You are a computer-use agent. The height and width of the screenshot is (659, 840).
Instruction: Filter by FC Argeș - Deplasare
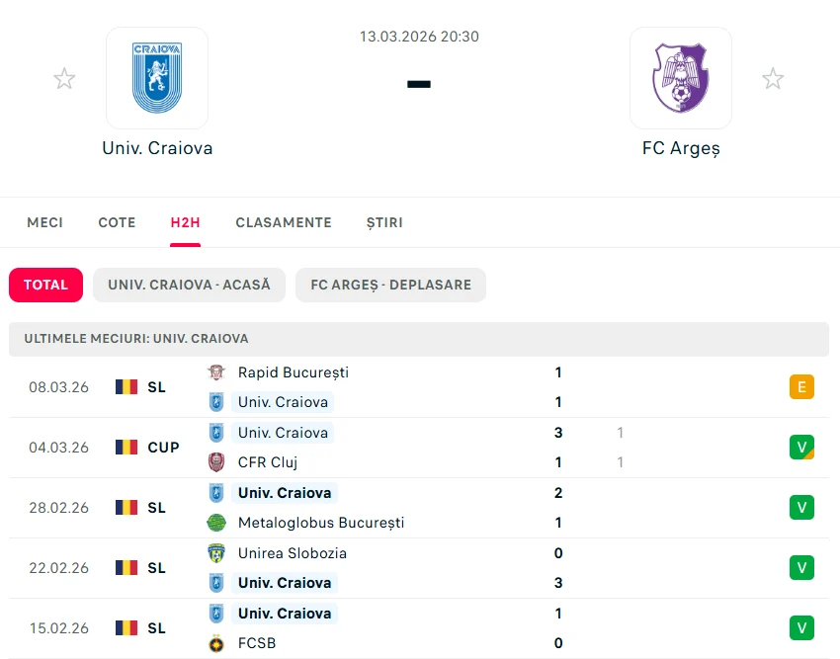click(390, 285)
